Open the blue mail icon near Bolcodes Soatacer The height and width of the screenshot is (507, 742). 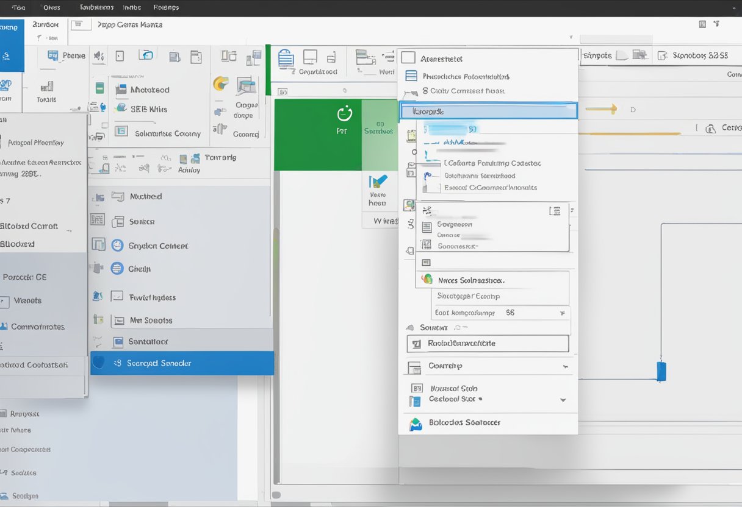tap(416, 422)
